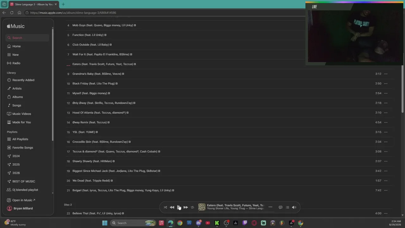This screenshot has height=228, width=405.
Task: Reload the browser page
Action: point(12,13)
